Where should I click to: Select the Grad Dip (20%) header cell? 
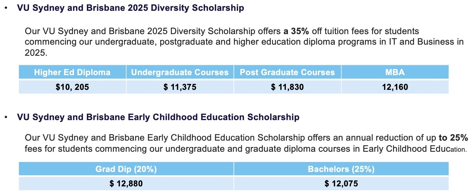(126, 169)
